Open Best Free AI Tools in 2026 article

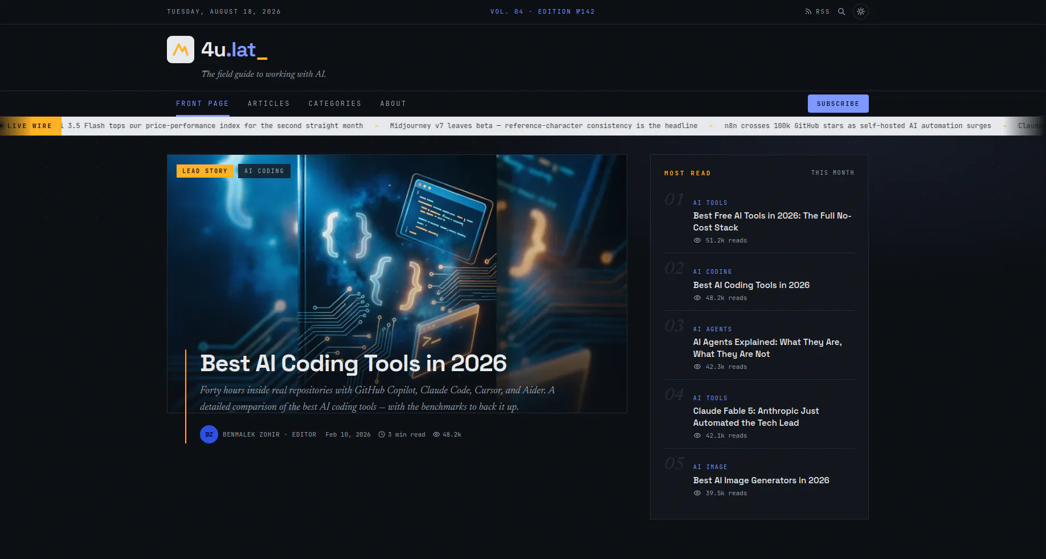[x=772, y=221]
